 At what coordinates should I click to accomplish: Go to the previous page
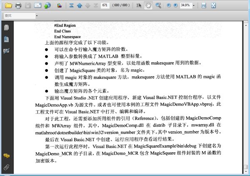tap(80, 5)
